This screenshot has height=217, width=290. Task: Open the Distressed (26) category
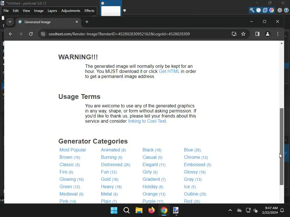pyautogui.click(x=116, y=165)
